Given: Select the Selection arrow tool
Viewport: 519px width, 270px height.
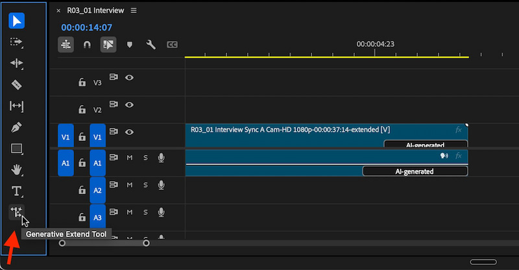Looking at the screenshot, I should click(16, 21).
